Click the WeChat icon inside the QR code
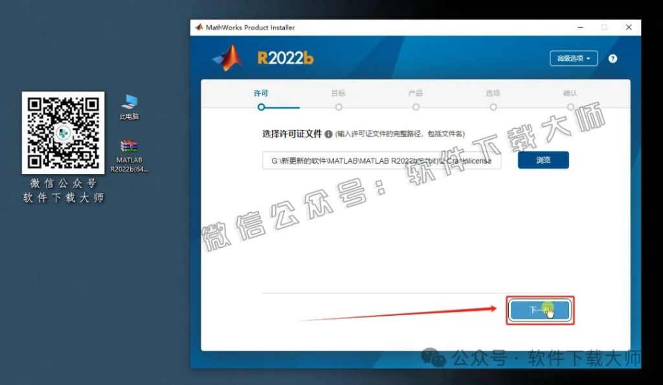This screenshot has height=385, width=663. point(63,133)
